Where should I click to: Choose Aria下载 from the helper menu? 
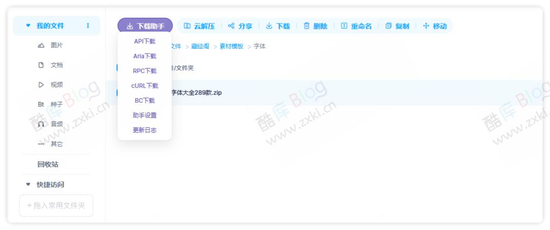click(145, 56)
